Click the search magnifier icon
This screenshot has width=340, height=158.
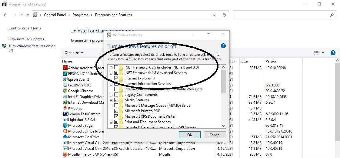(332, 15)
